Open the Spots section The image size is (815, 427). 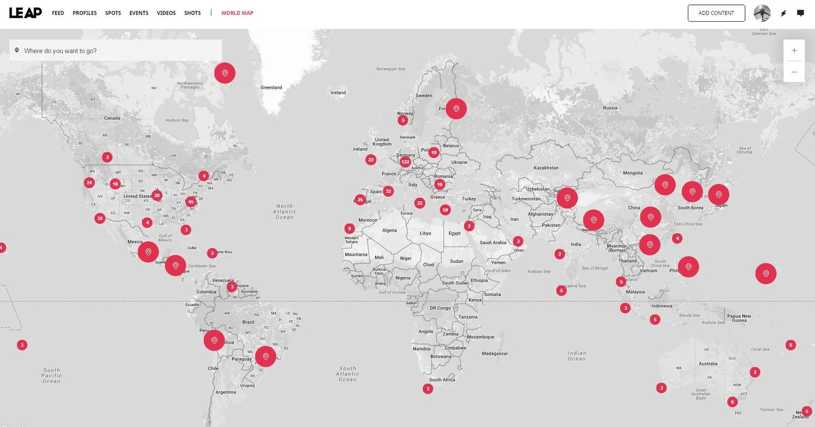pos(113,13)
